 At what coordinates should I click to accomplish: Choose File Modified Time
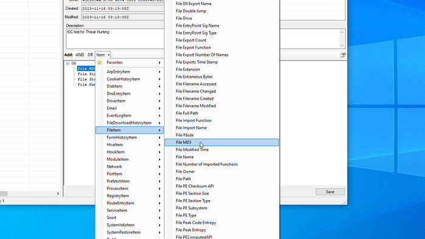222,150
